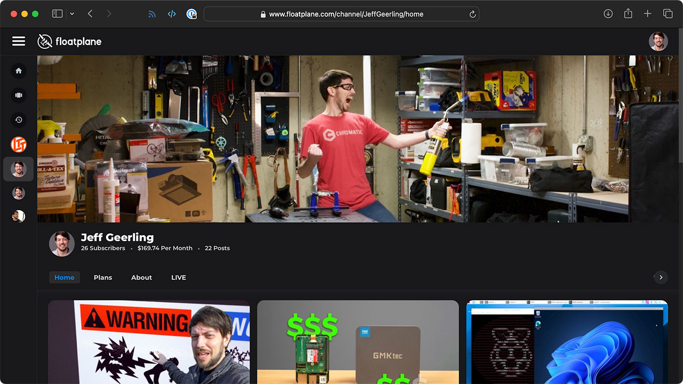This screenshot has width=683, height=384.
Task: Go to Home in the left sidebar
Action: (19, 71)
